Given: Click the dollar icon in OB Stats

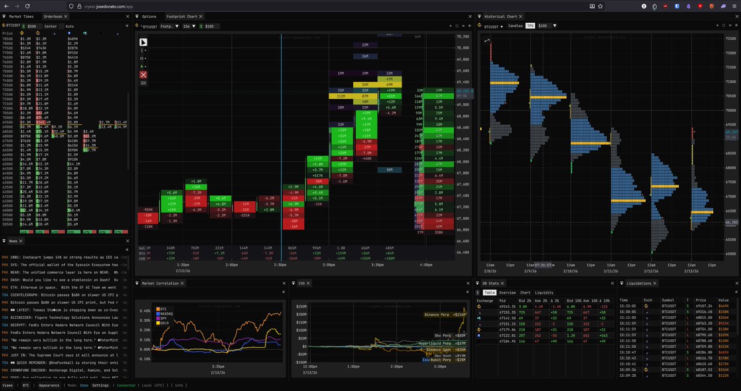Looking at the screenshot, I should coord(477,293).
